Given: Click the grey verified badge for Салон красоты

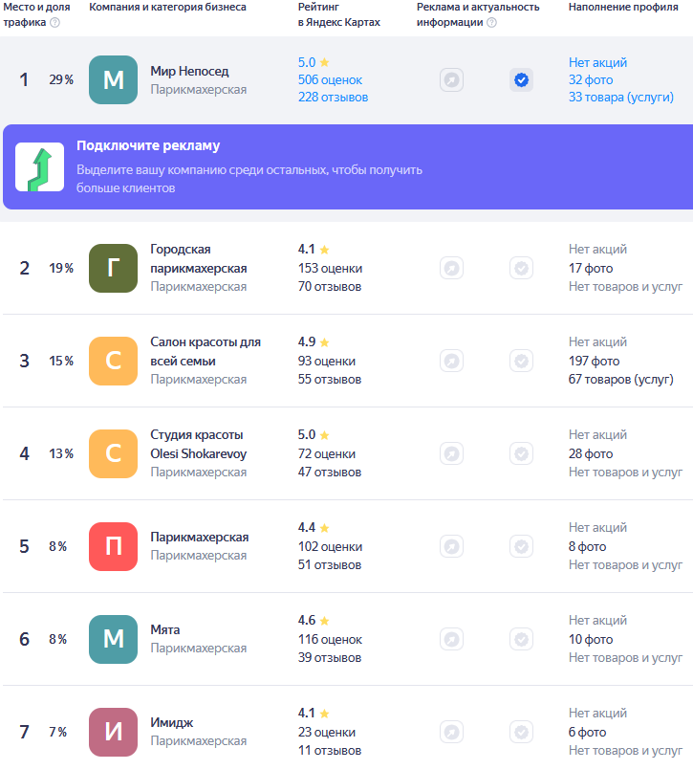Looking at the screenshot, I should point(521,361).
